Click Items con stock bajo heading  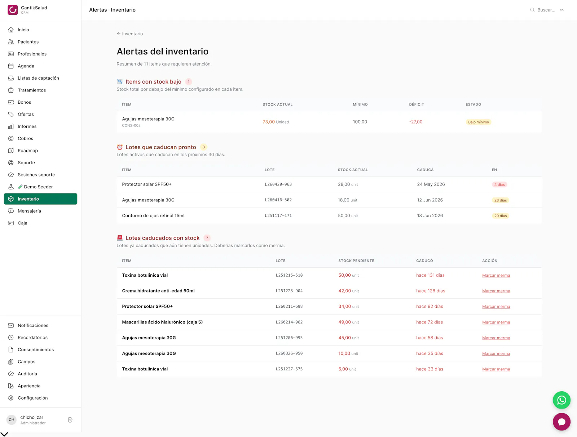[x=153, y=82]
